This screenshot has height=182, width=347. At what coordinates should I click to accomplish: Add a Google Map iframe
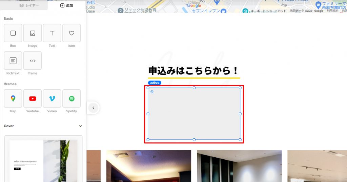click(13, 98)
